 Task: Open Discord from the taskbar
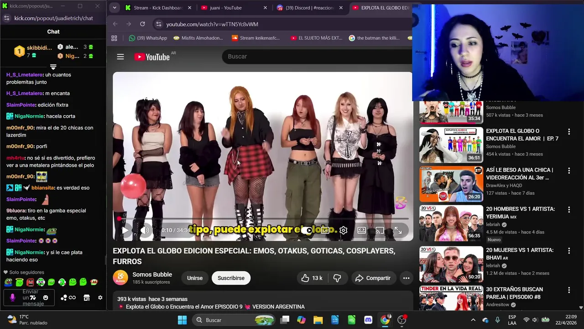pyautogui.click(x=368, y=320)
